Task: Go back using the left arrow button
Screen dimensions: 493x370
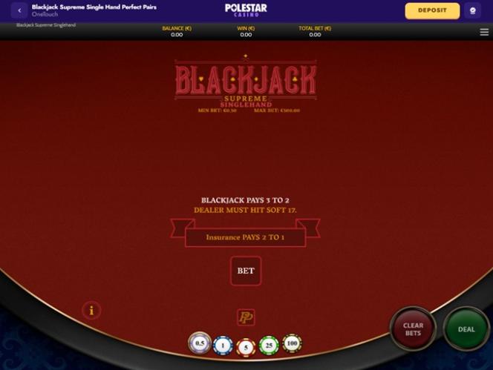Action: coord(19,10)
